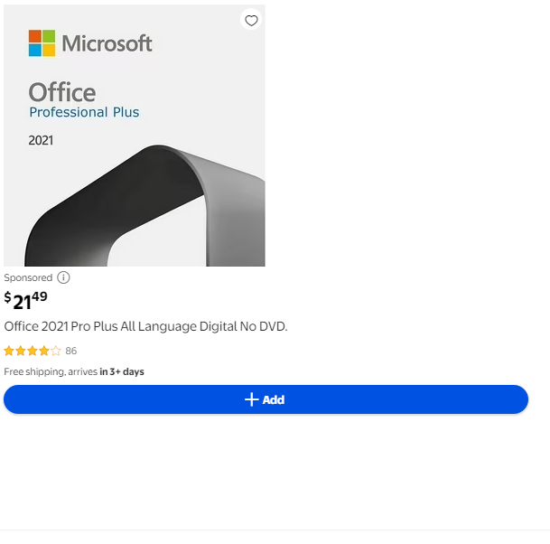The image size is (550, 544).
Task: Click the Sponsored label text
Action: (28, 277)
